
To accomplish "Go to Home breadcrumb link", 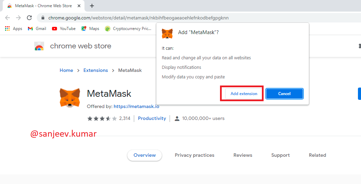I will [66, 70].
